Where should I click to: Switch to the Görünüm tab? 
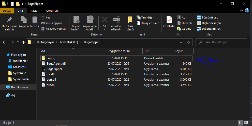click(x=52, y=11)
